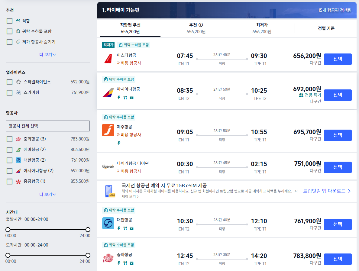Click the Asiana Airlines logo in flight results
The width and height of the screenshot is (359, 271).
108,92
